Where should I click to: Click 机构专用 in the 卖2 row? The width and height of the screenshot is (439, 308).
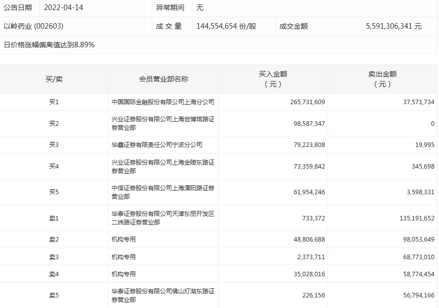pyautogui.click(x=123, y=240)
